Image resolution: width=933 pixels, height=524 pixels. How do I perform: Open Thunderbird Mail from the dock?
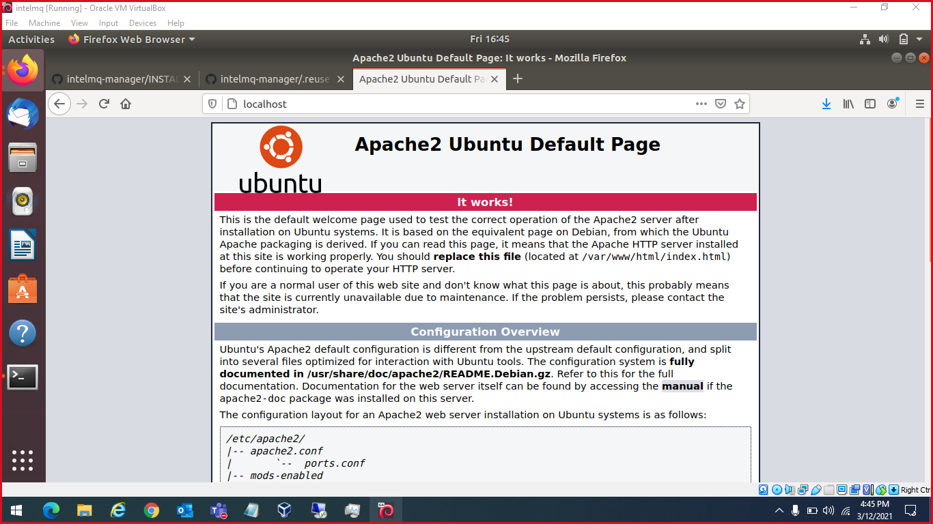click(23, 113)
